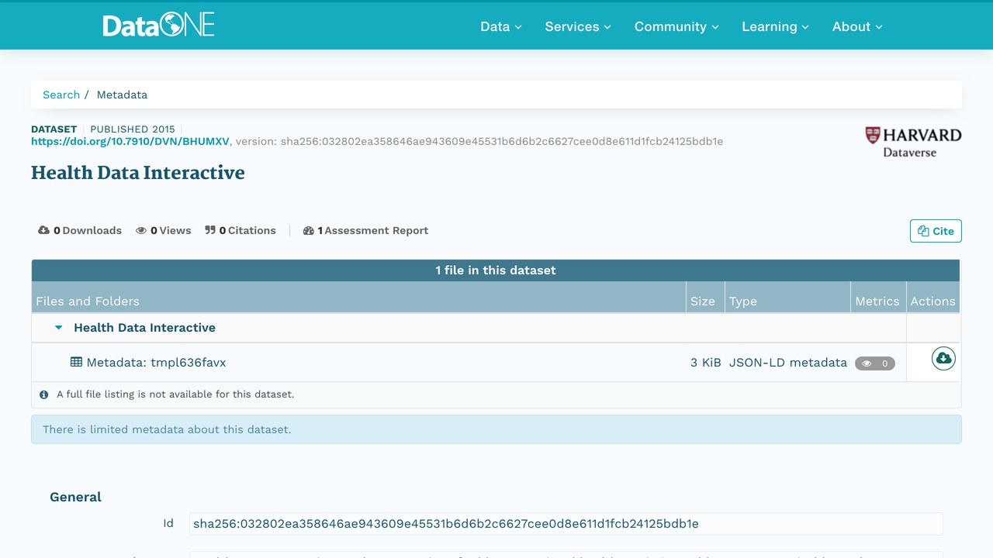The width and height of the screenshot is (993, 558).
Task: Click the JSON-LD metadata type cell
Action: click(788, 362)
